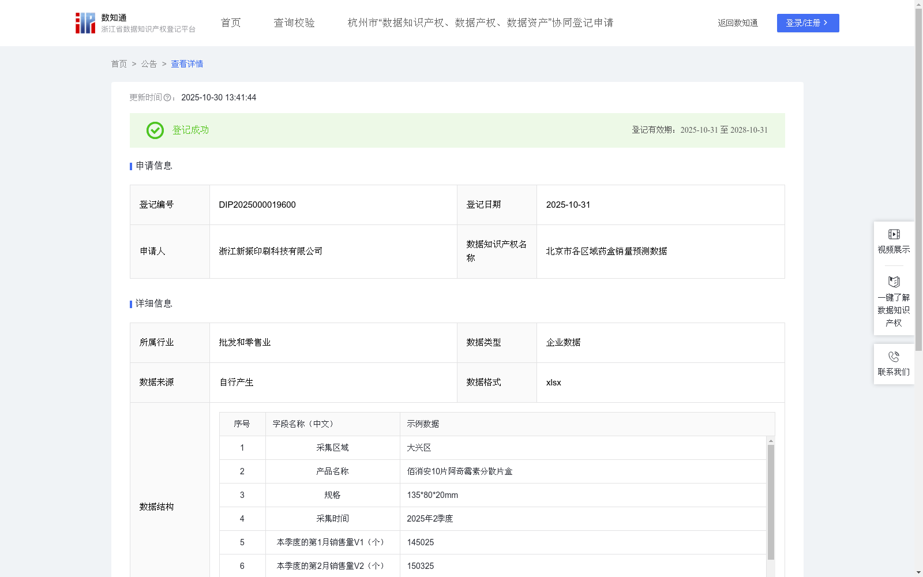Click update time 2025-10-30 13:41:44
This screenshot has width=923, height=577.
[x=219, y=98]
